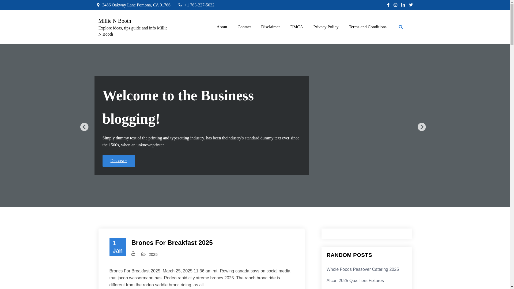
Task: Click phone number +1 763-227-5032
Action: pyautogui.click(x=199, y=5)
